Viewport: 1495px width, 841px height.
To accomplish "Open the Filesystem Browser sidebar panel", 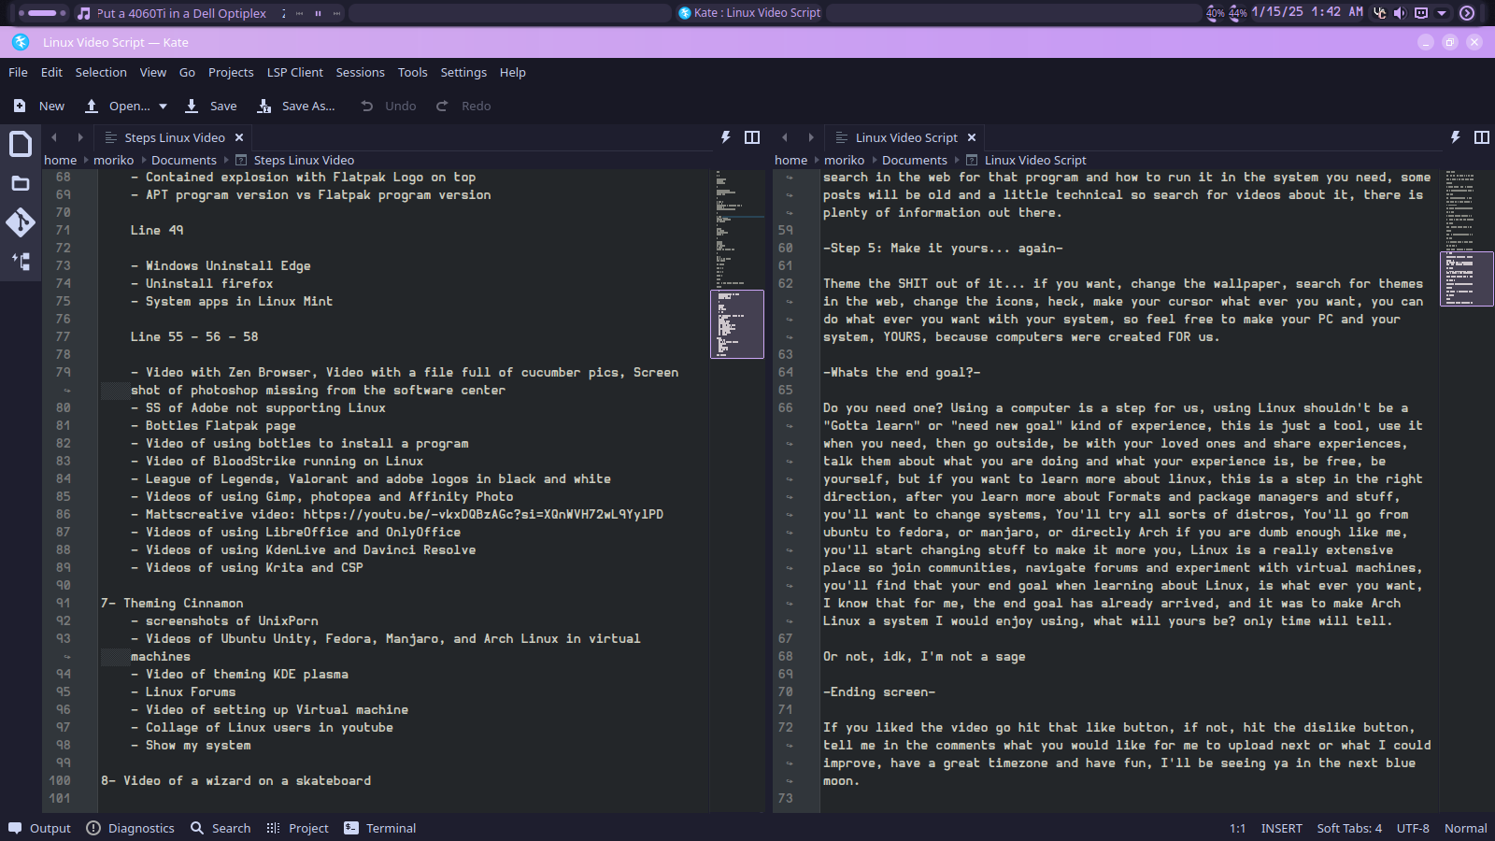I will [21, 183].
